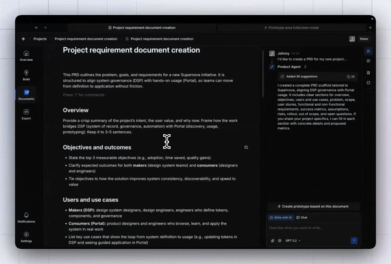Open the GPT 5.2 model dropdown
The height and width of the screenshot is (264, 391).
pos(293,241)
